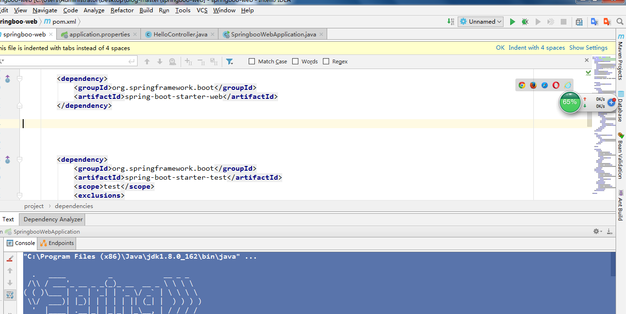Enable Words option in search bar
Screen dimensions: 626x314
(296, 61)
